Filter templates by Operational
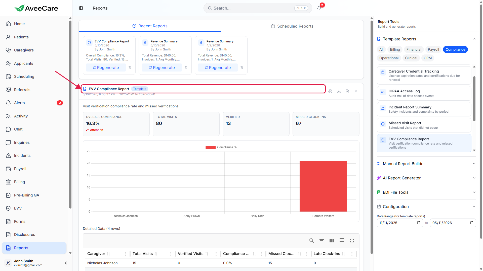Viewport: 483px width, 271px height. (389, 58)
